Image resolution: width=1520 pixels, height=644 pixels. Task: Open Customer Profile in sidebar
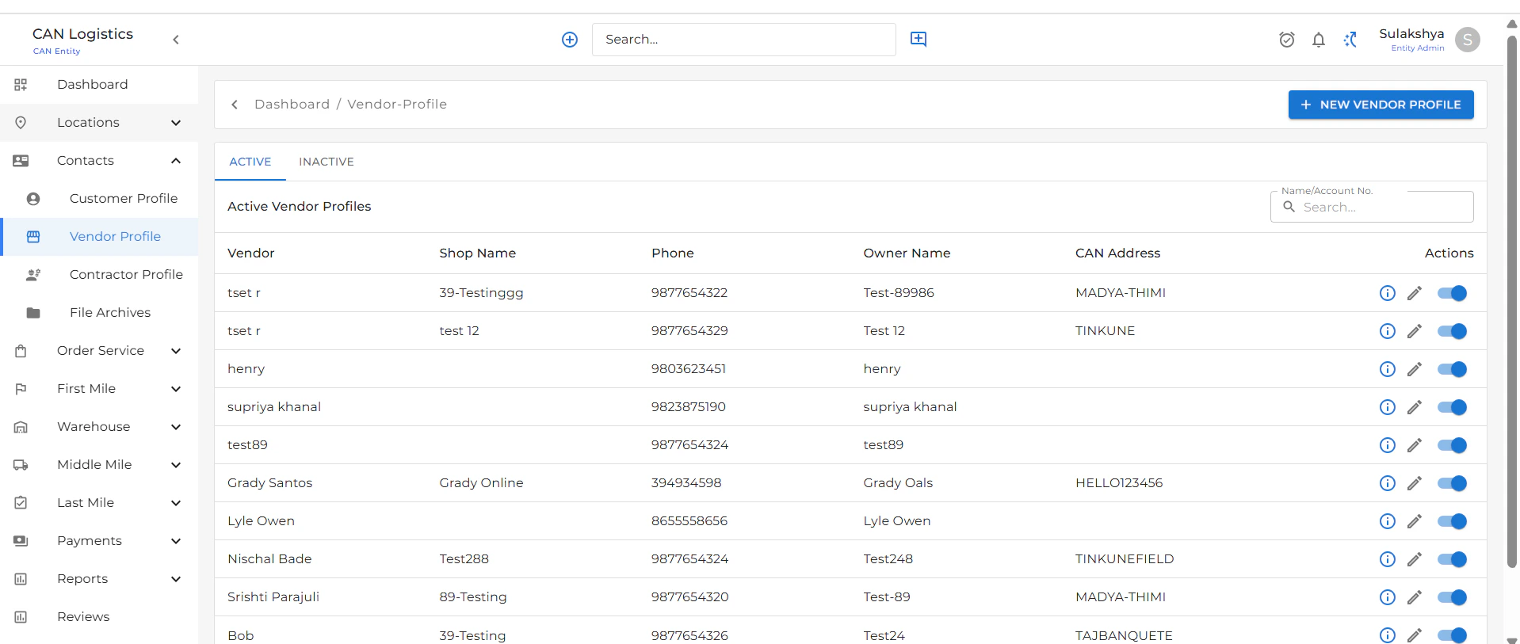pos(101,199)
